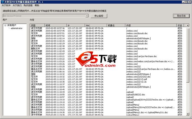Viewport: 192px width, 119px height.
Task: Select the 写文件 row at 11:02:29
Action: tap(108, 43)
